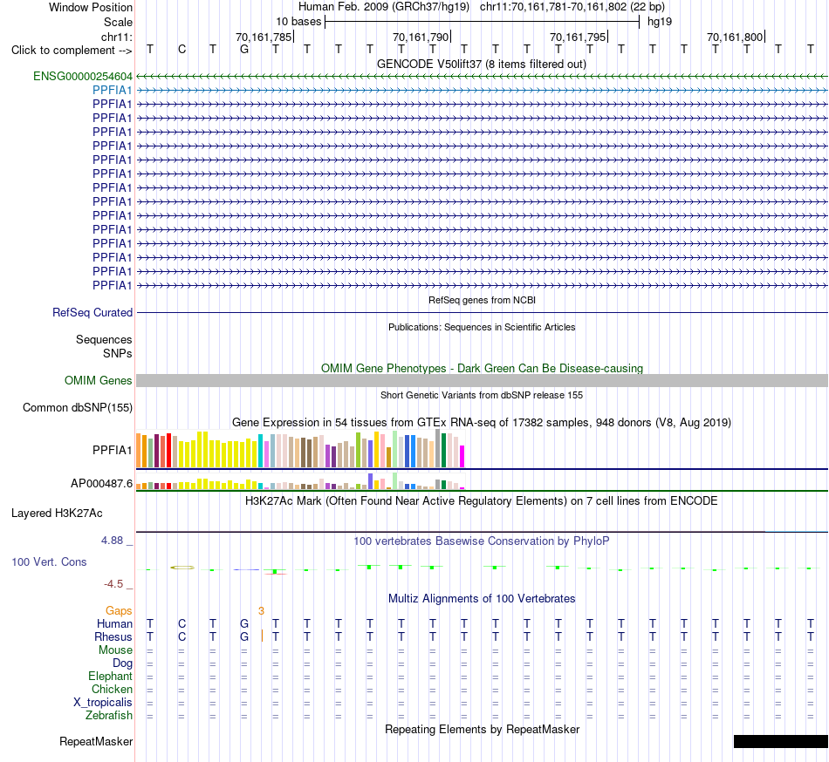Click the 70,161,785 ruler position label
This screenshot has width=829, height=762.
click(264, 37)
